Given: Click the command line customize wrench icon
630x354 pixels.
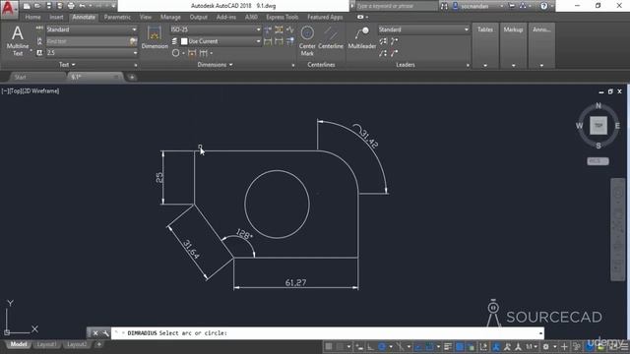Looking at the screenshot, I should click(105, 333).
